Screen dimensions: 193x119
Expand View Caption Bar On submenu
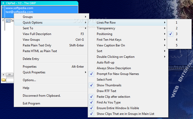(x=128, y=45)
